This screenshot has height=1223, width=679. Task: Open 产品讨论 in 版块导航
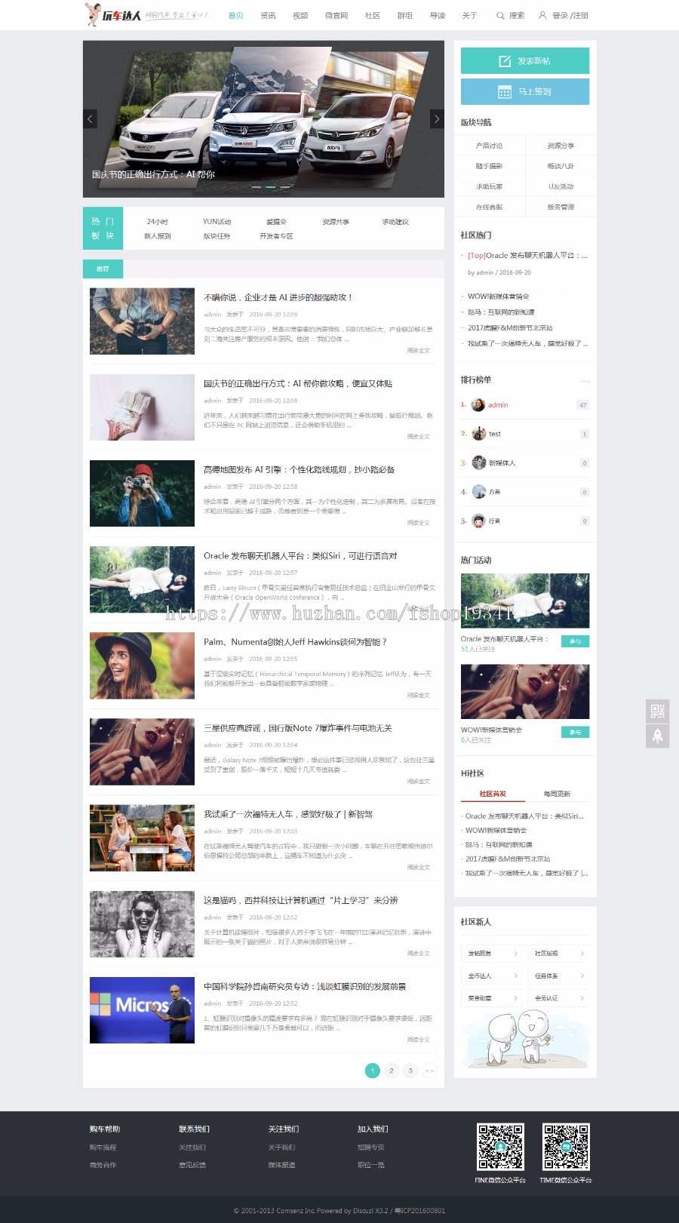pos(489,146)
